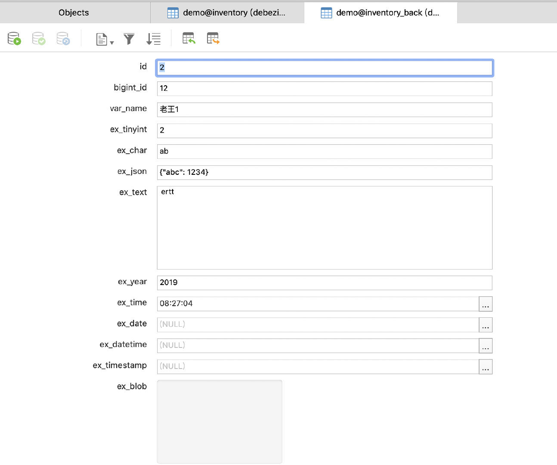This screenshot has width=557, height=465.
Task: Focus the var_name field with 老王1
Action: [325, 109]
